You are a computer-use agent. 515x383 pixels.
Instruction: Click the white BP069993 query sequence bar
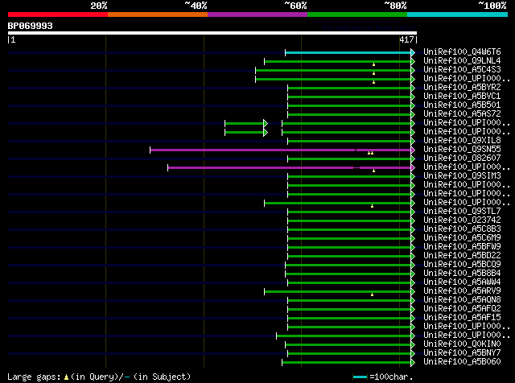[212, 33]
